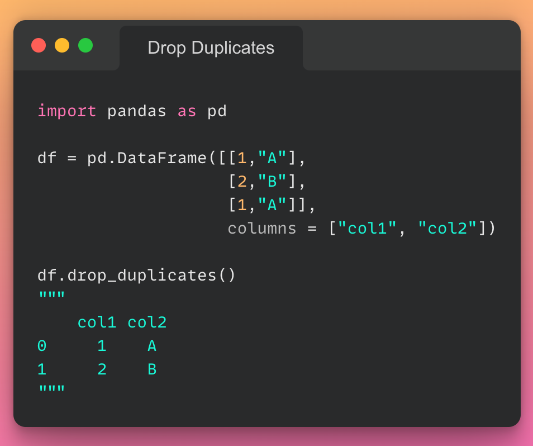Click the red close window button
This screenshot has height=446, width=533.
[x=39, y=45]
